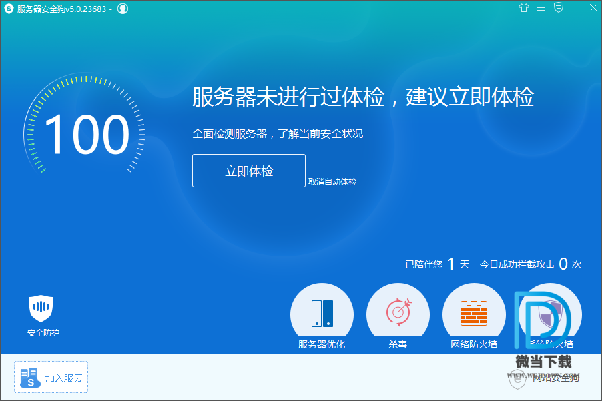Click the 网站安全狗 link at bottom right
Screen dimensions: 602x401
coord(555,378)
